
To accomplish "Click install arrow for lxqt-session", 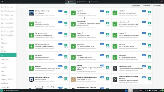I will point(66,56).
